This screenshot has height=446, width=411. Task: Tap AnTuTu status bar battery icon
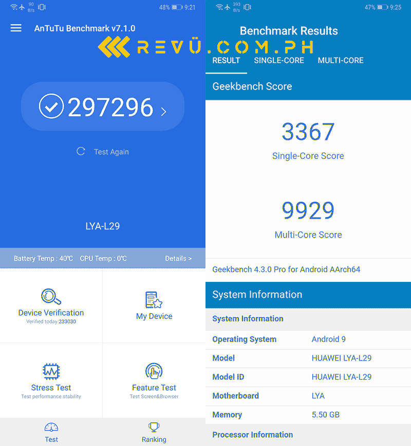[x=177, y=7]
